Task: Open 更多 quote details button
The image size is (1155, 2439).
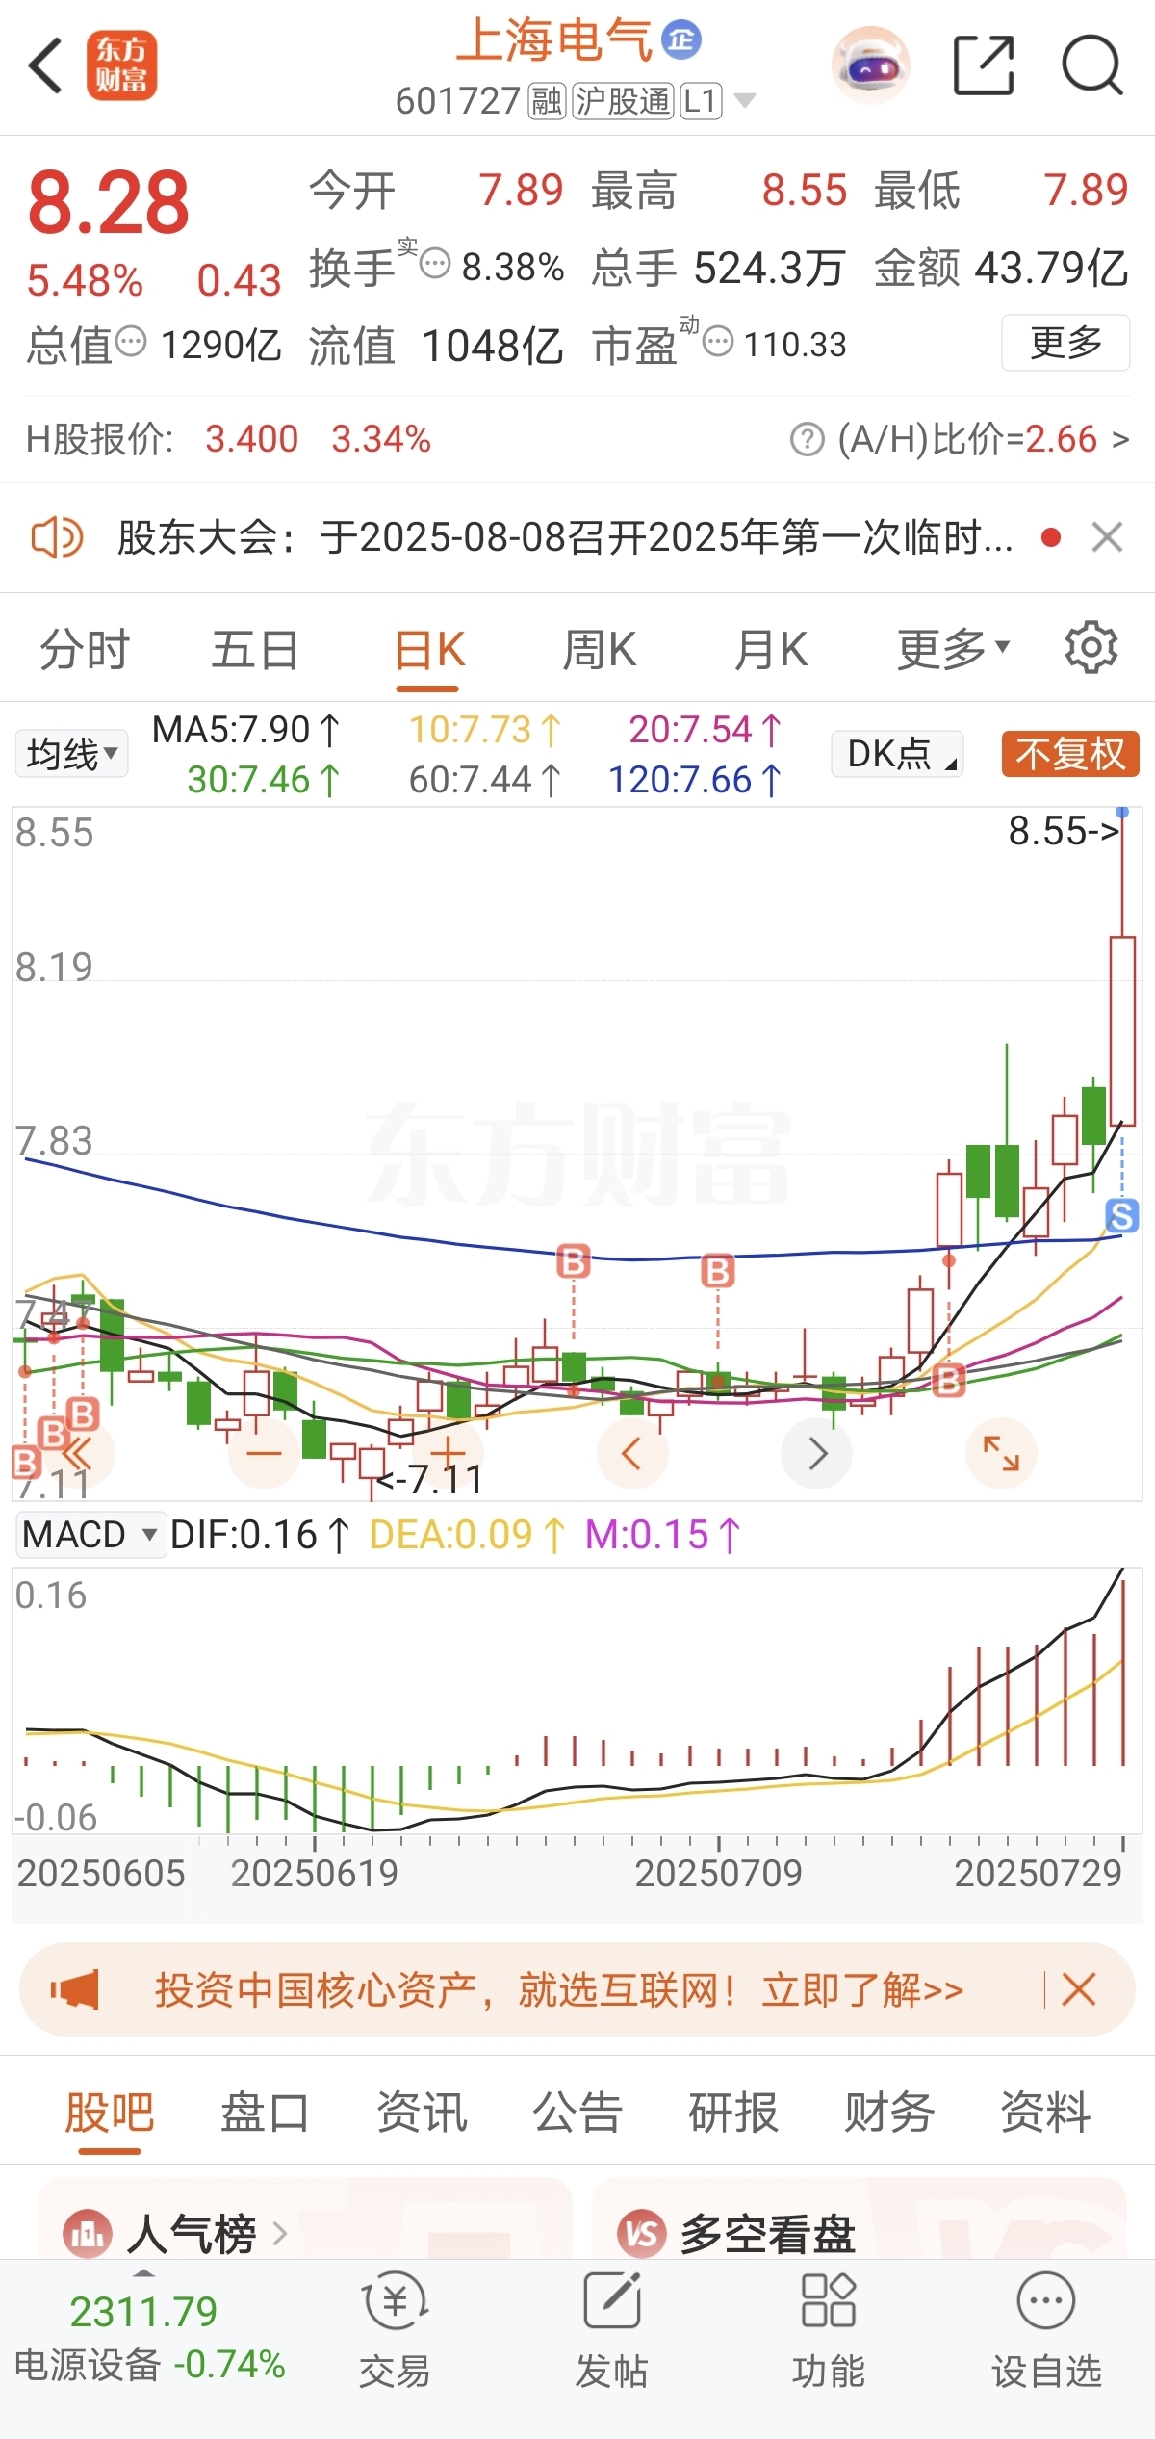Action: 1065,342
